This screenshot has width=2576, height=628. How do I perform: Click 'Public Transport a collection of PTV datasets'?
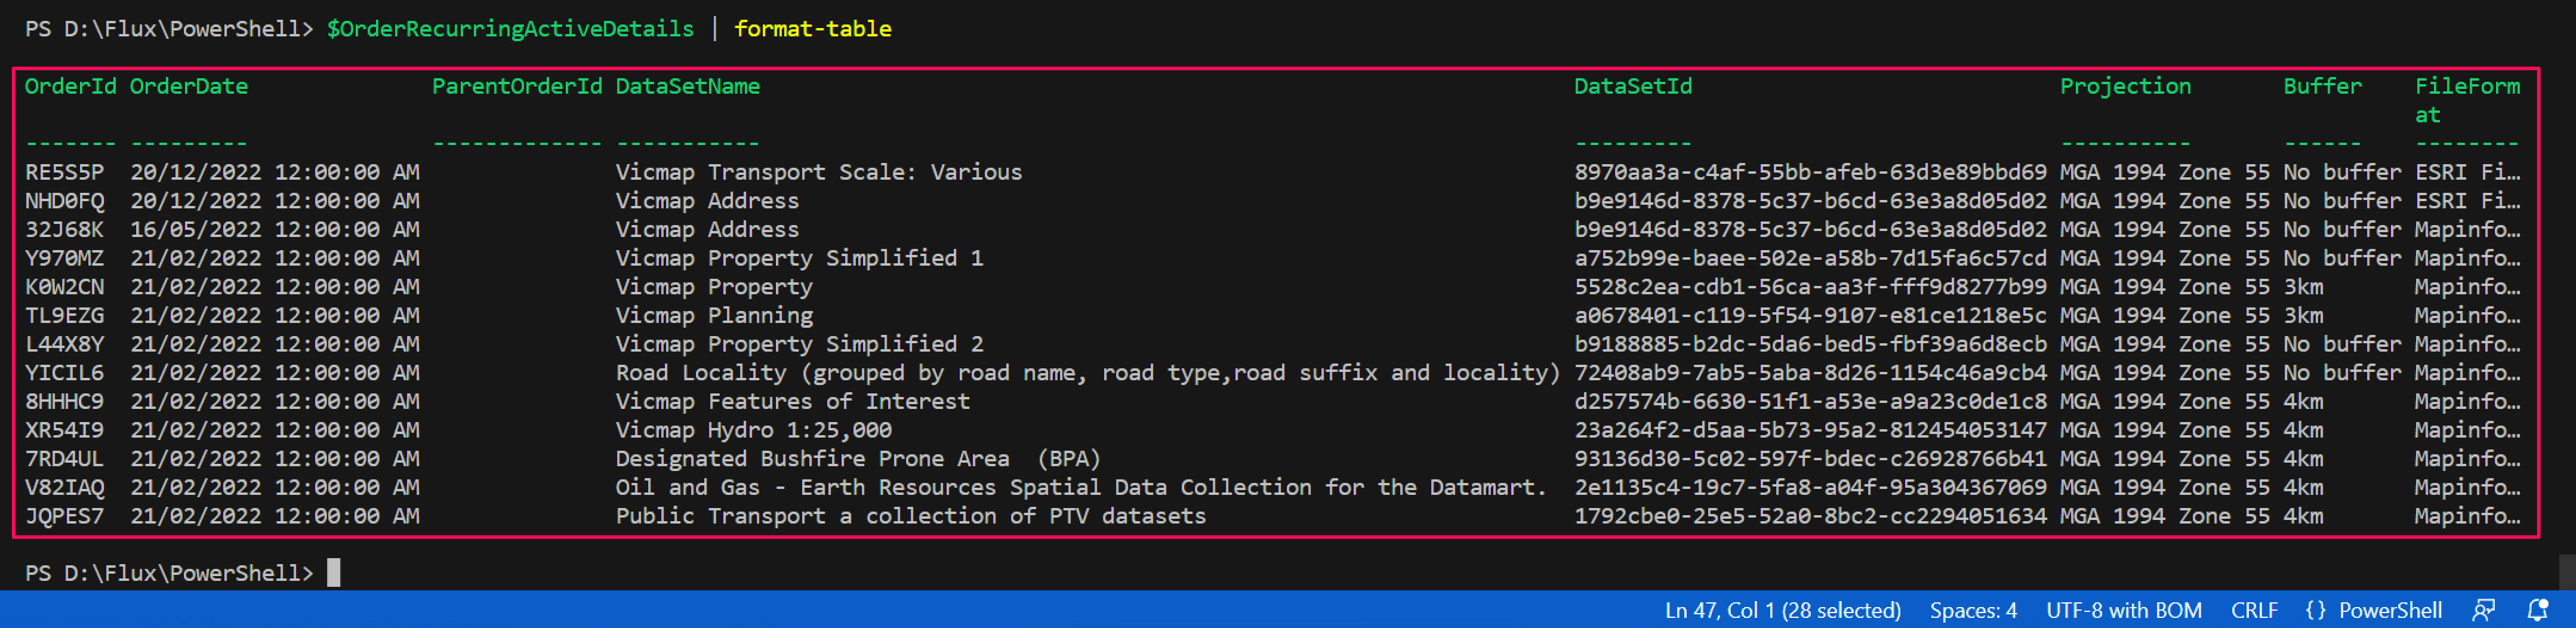pyautogui.click(x=911, y=516)
